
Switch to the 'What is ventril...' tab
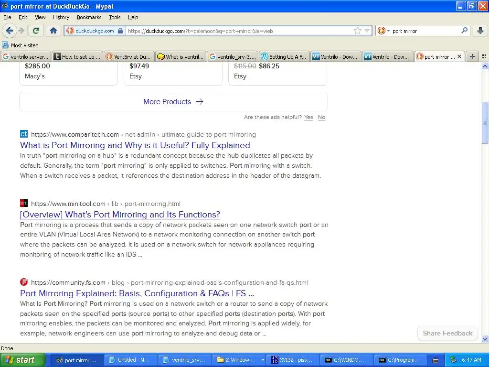coord(181,56)
